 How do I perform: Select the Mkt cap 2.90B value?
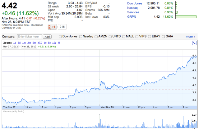point(78,17)
